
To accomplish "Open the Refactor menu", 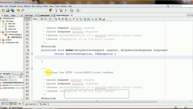I will click(x=27, y=6).
